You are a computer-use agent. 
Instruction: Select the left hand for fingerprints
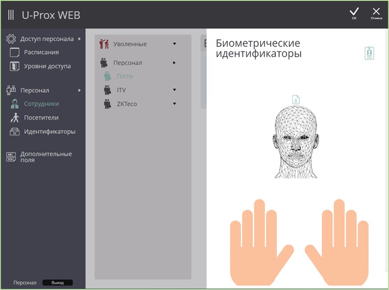[x=262, y=242]
